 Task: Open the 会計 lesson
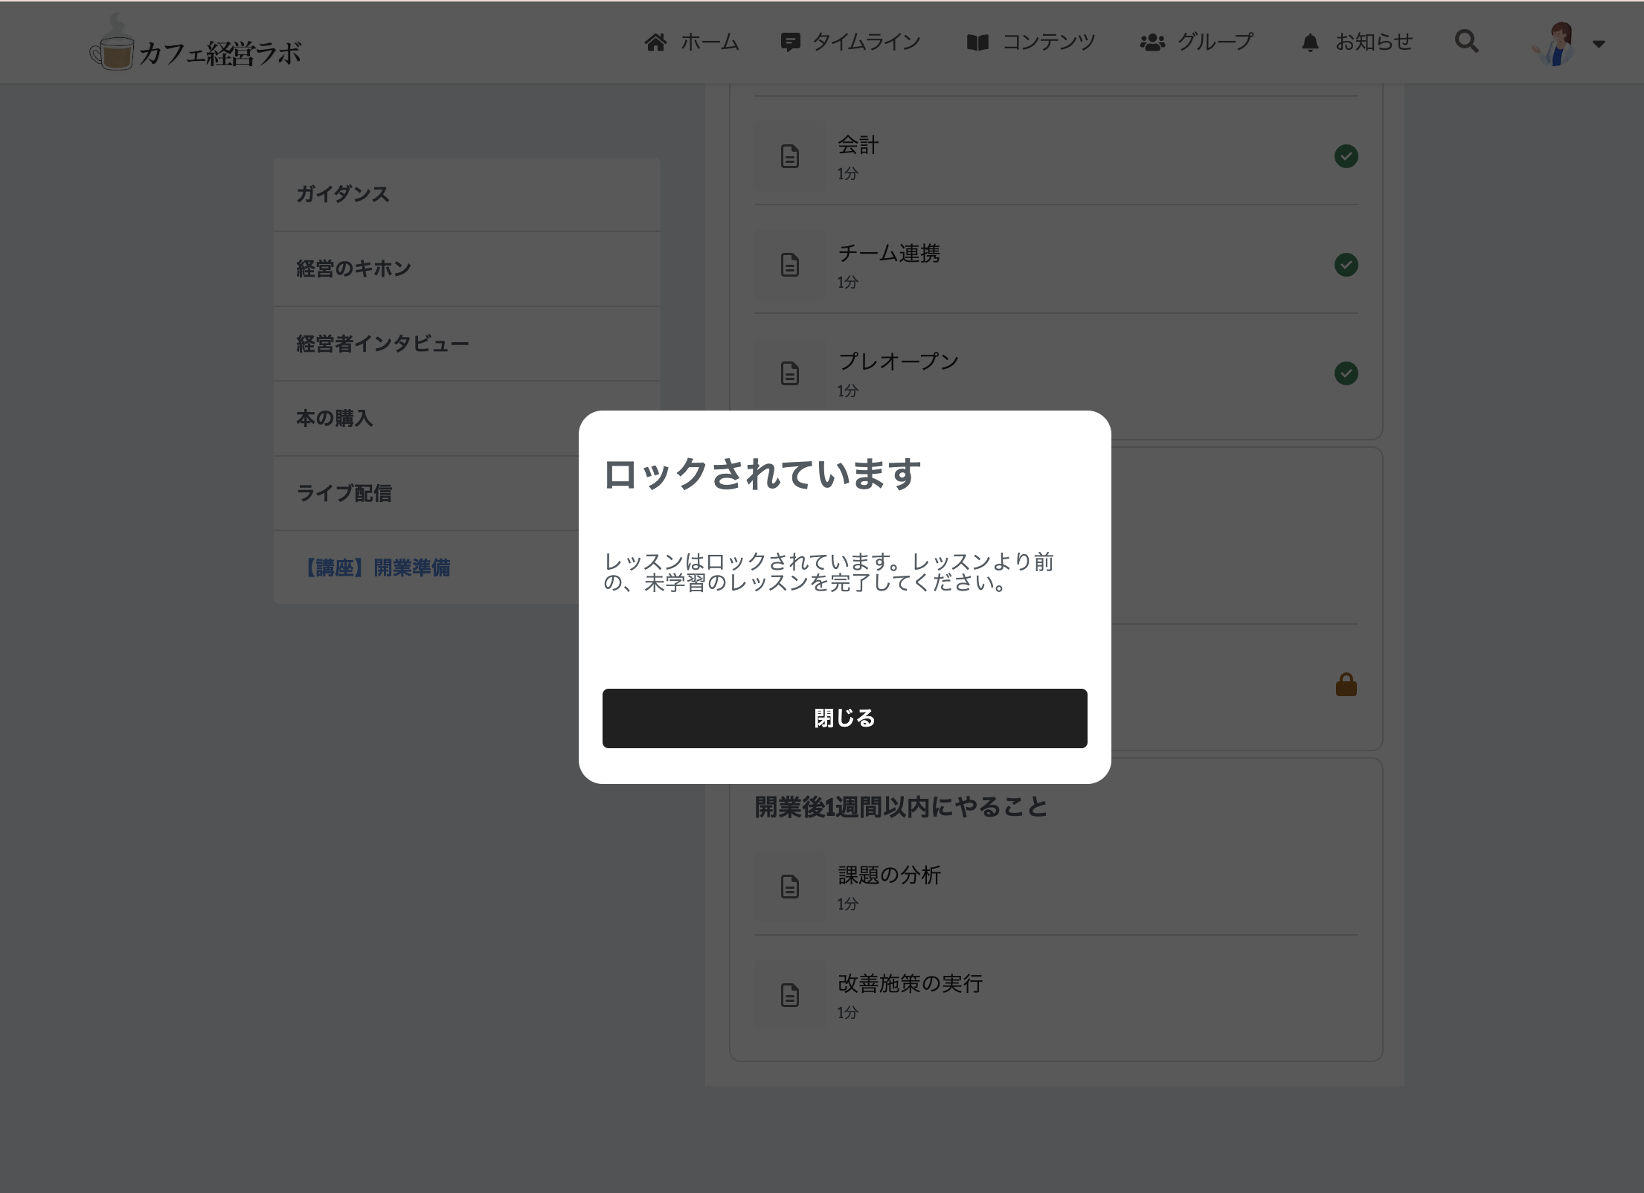click(1056, 156)
